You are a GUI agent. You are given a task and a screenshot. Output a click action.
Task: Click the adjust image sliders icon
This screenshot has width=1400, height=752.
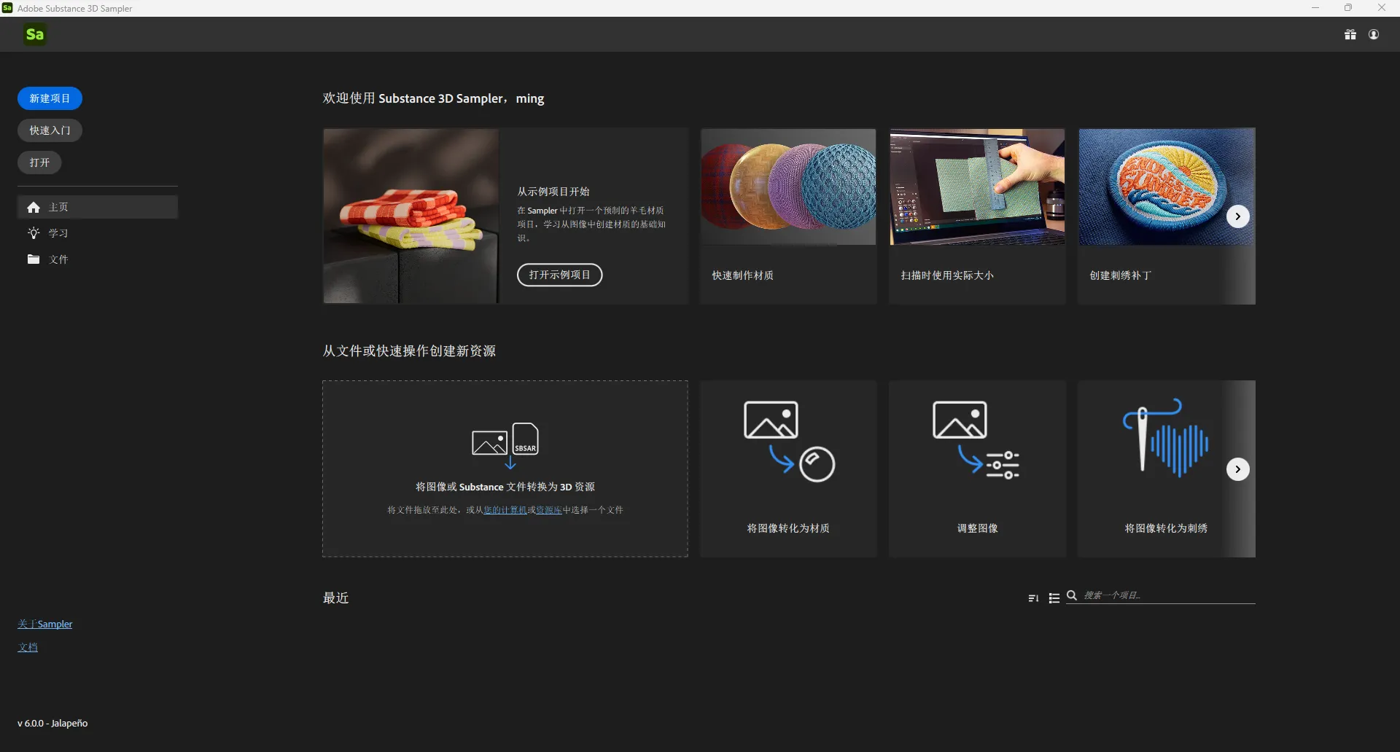(976, 441)
